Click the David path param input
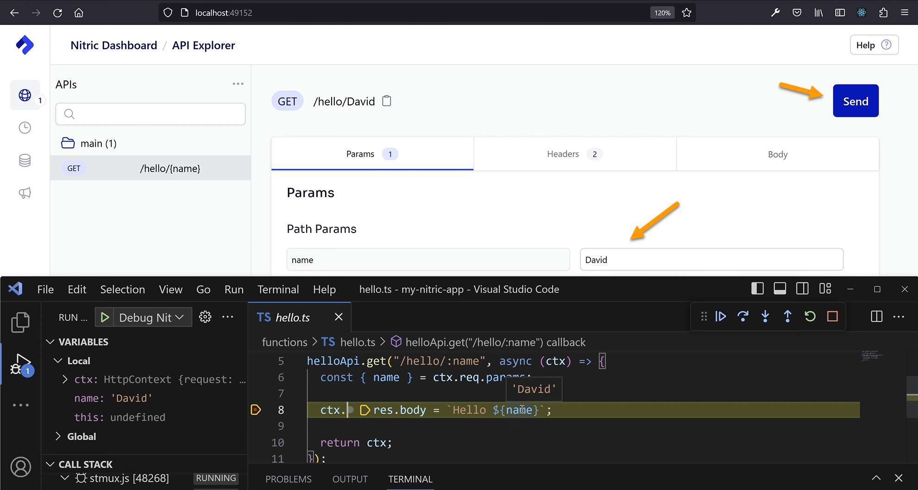918x490 pixels. (x=711, y=259)
